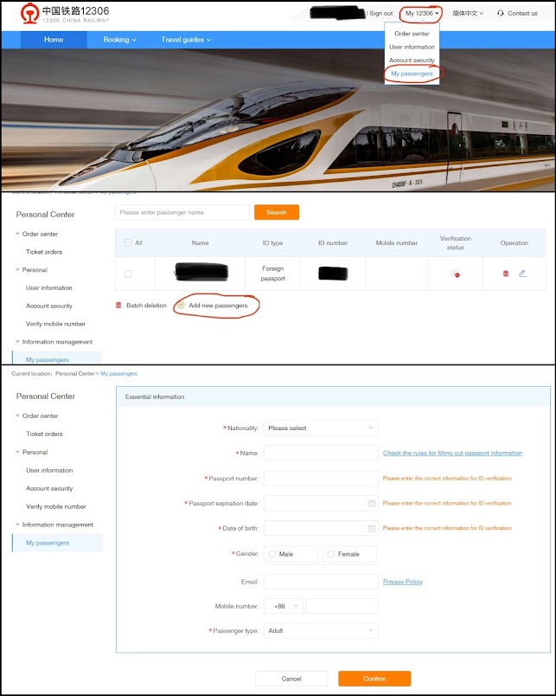Screen dimensions: 556x696
Task: Select the Female gender radio button
Action: tap(331, 554)
